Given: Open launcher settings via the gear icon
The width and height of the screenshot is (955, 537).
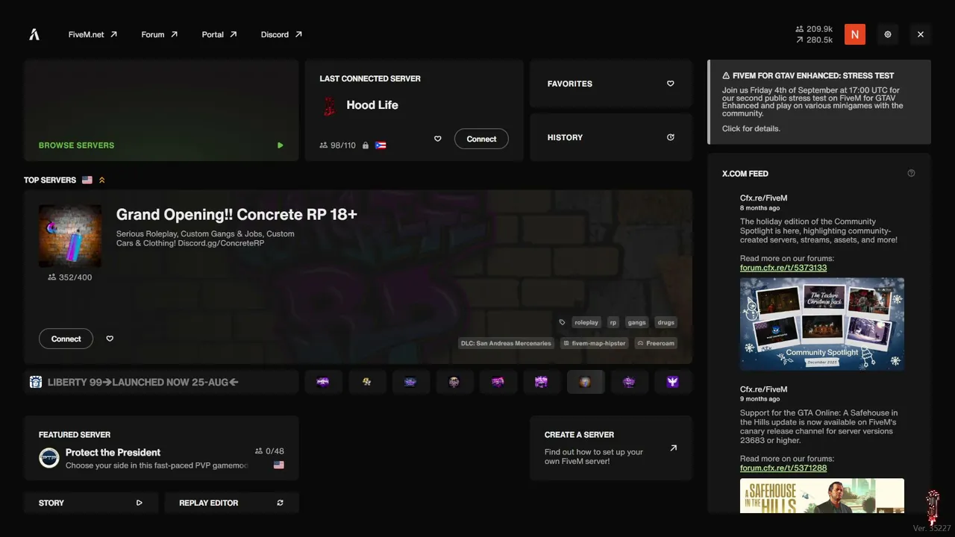Looking at the screenshot, I should (888, 34).
